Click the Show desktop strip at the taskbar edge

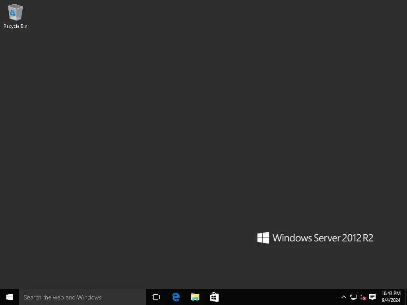click(406, 297)
